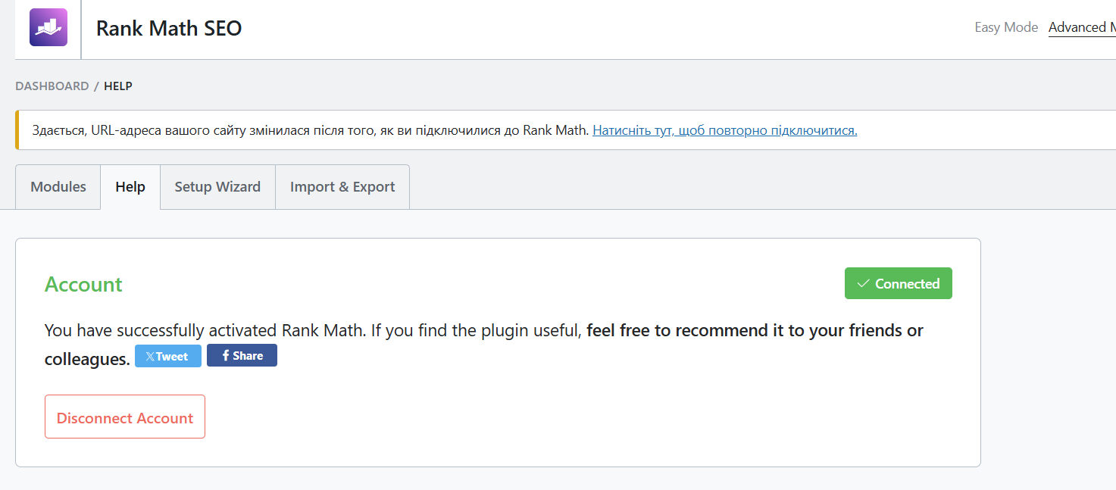The image size is (1116, 490).
Task: Click the reconnect link in the notice
Action: click(x=724, y=130)
